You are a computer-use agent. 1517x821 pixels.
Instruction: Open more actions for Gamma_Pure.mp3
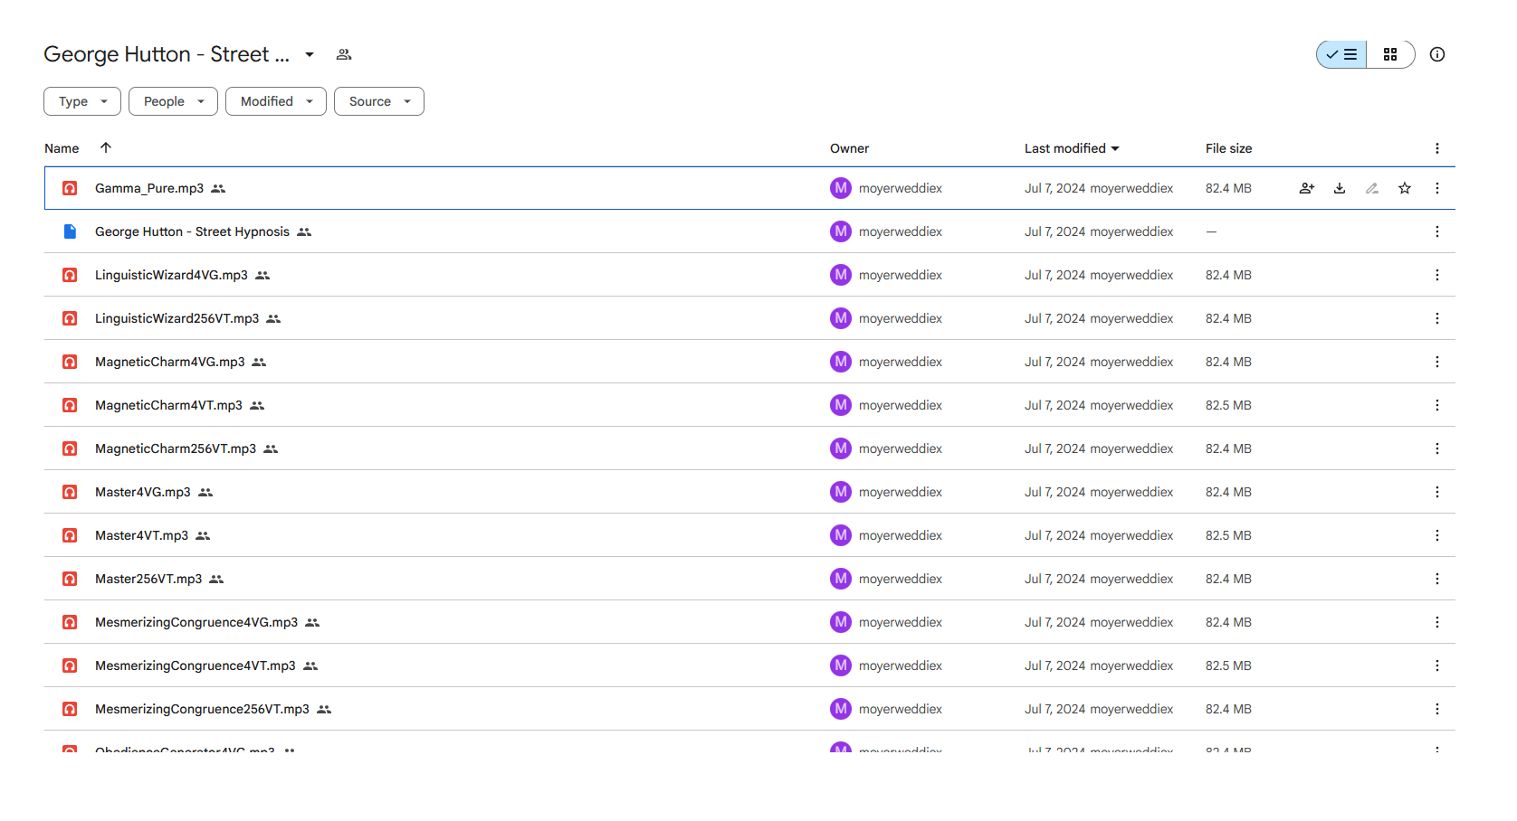[1437, 188]
